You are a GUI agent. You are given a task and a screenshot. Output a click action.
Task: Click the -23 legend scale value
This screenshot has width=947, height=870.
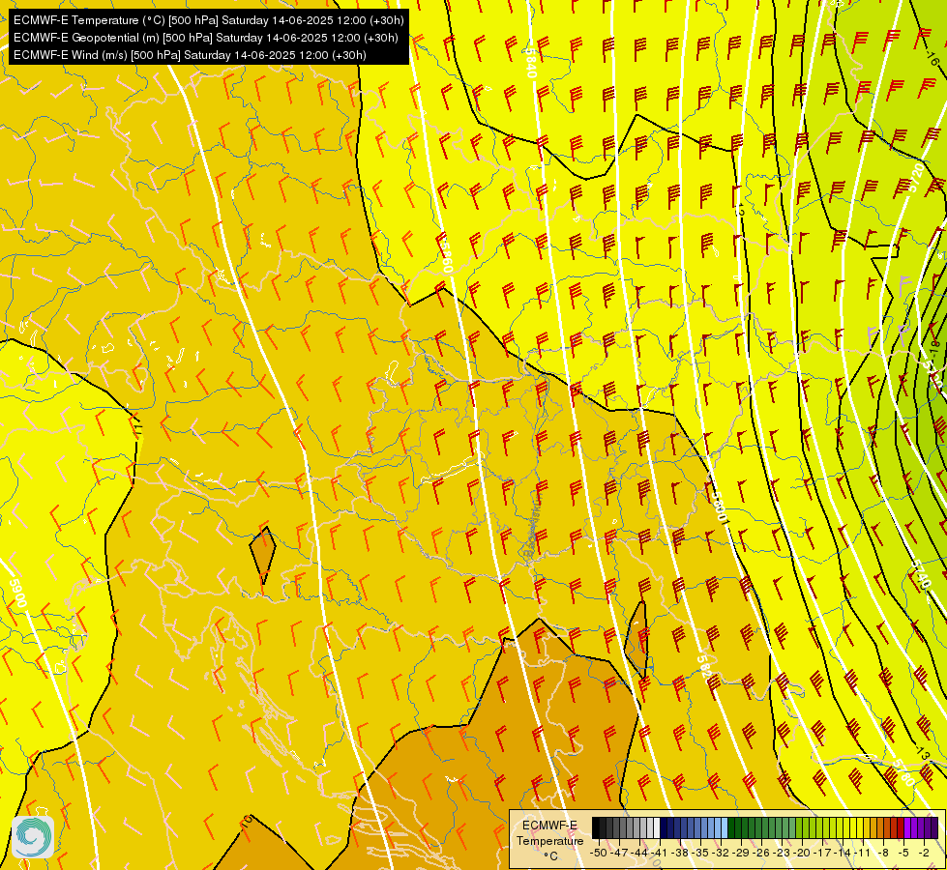click(783, 853)
